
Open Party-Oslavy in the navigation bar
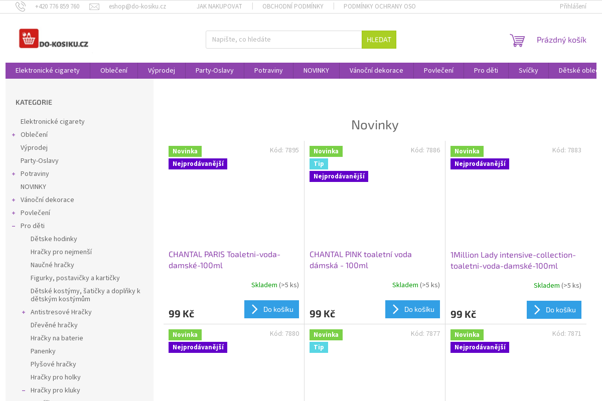tap(214, 71)
